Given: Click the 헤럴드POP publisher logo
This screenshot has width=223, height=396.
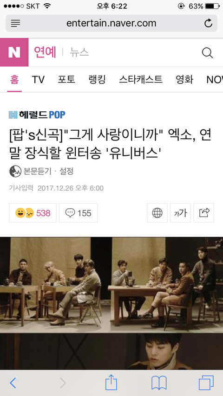Looking at the screenshot, I should 37,115.
